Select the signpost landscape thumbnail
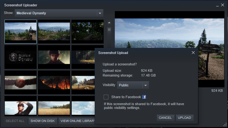Viewport: 228px width, 128px height. tap(20, 31)
